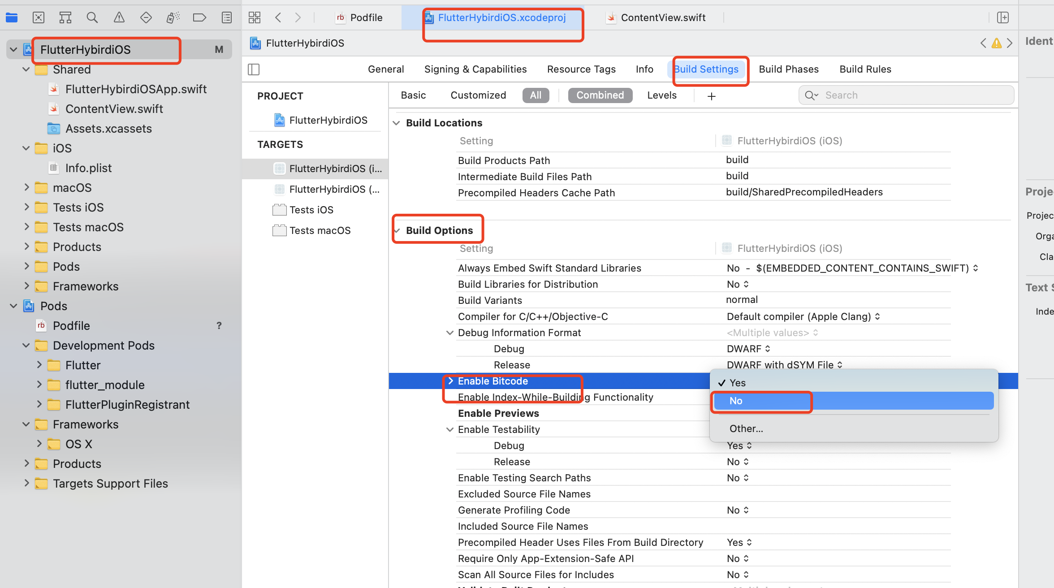Expand the macOS folder
1054x588 pixels.
pos(26,187)
